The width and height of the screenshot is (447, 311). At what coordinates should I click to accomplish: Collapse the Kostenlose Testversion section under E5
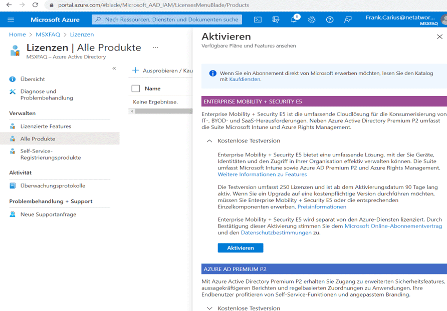click(x=209, y=141)
